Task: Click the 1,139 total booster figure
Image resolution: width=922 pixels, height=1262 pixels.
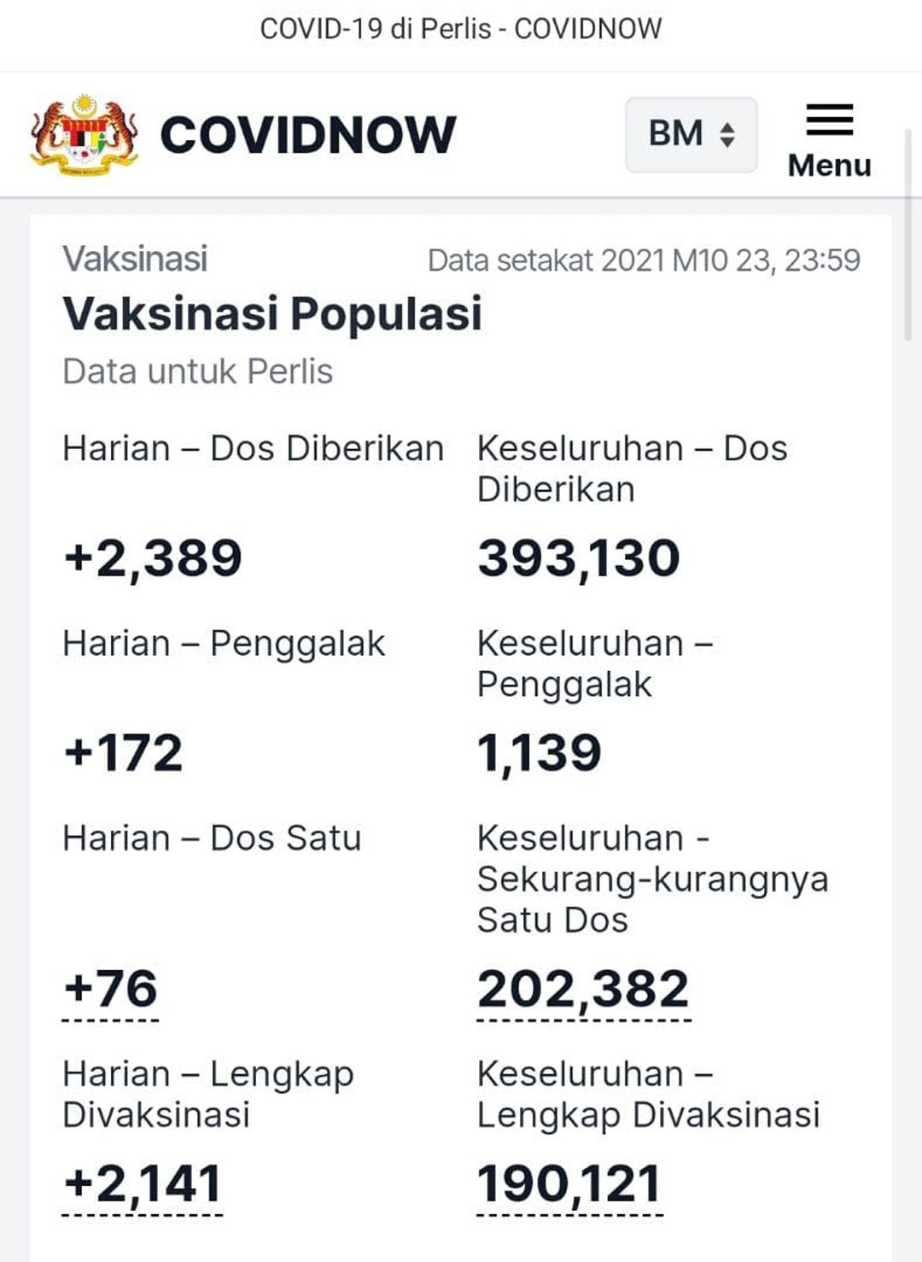Action: point(540,753)
